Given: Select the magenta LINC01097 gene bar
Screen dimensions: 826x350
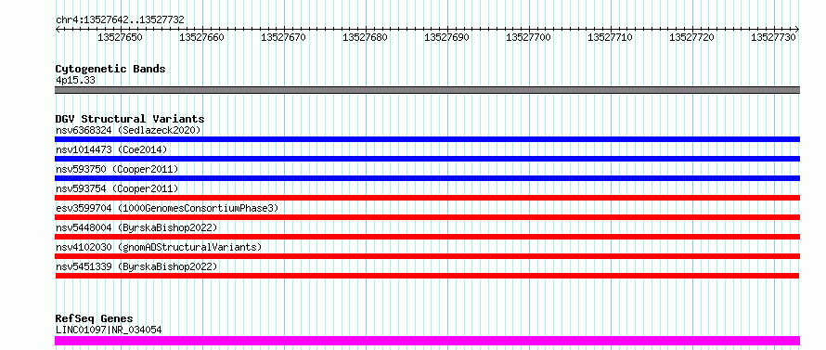Looking at the screenshot, I should [x=427, y=341].
